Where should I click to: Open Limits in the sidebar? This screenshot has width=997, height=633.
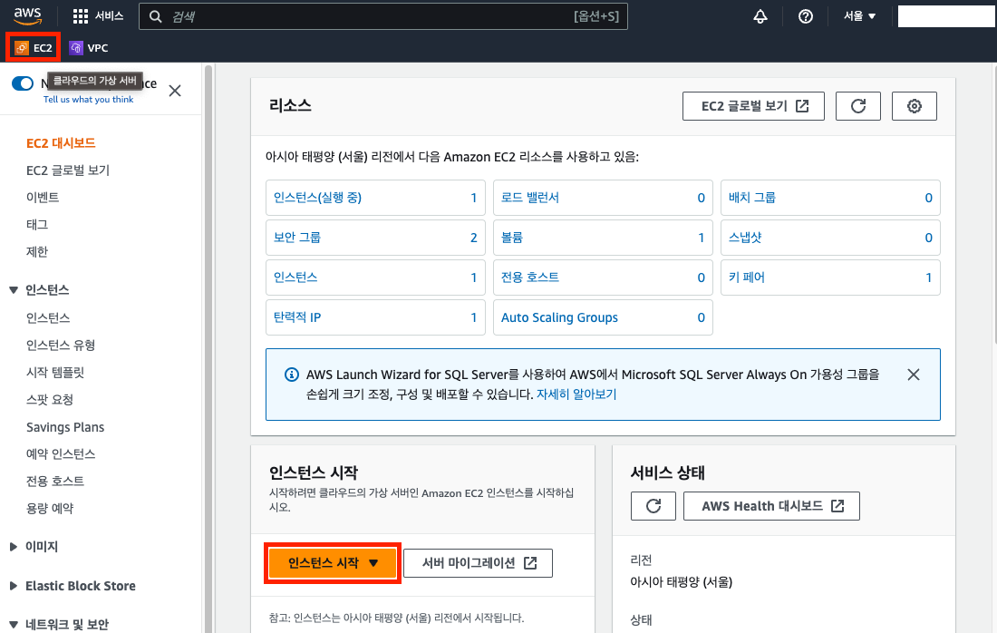coord(37,252)
